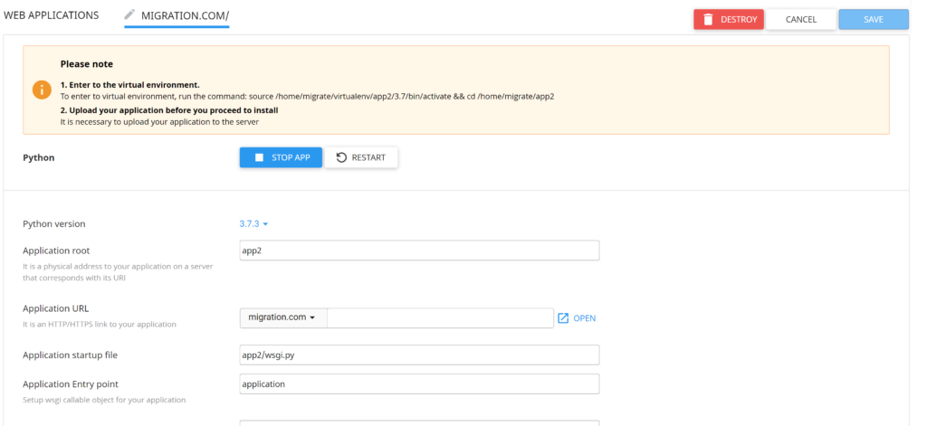This screenshot has width=927, height=426.
Task: Click the Cancel button
Action: [x=801, y=20]
